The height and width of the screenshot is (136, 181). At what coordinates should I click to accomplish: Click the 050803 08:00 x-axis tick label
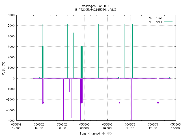130,126
